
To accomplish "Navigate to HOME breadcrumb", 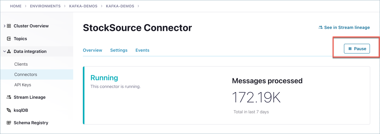I will click(16, 6).
